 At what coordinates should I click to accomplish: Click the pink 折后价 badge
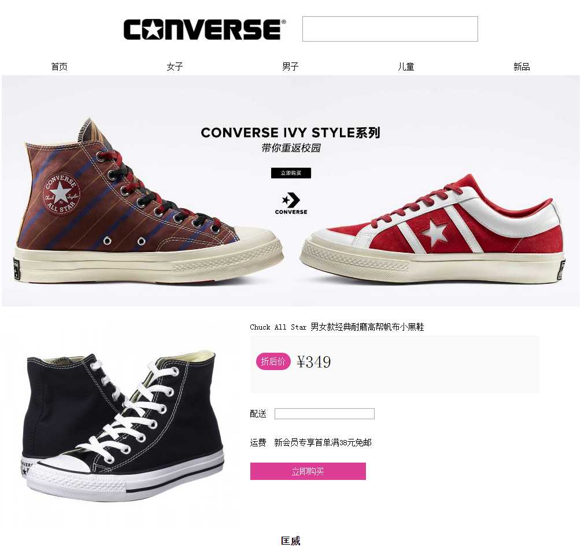coord(273,361)
